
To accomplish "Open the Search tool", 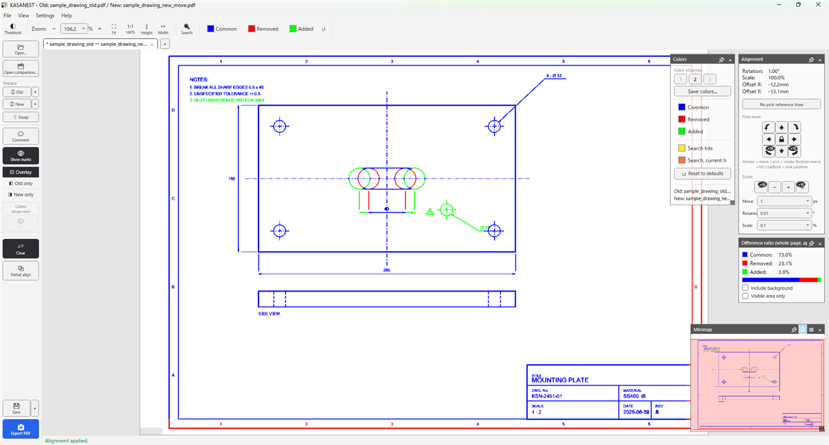I will [187, 29].
